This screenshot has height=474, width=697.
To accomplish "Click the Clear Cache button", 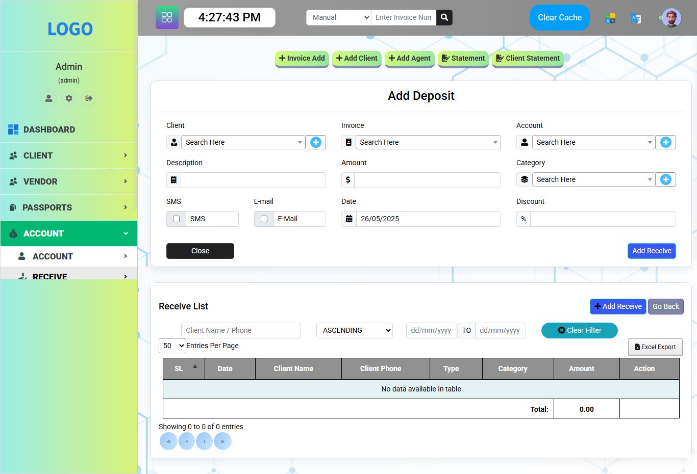I will 560,17.
